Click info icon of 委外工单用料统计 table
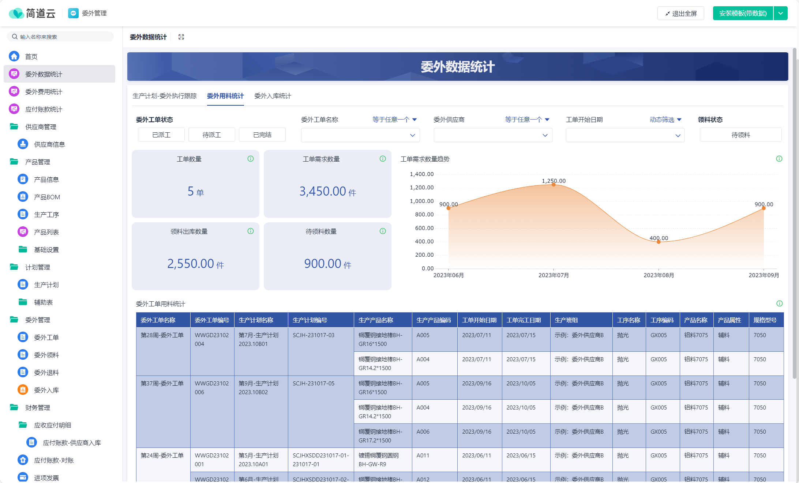The height and width of the screenshot is (483, 799). tap(780, 303)
